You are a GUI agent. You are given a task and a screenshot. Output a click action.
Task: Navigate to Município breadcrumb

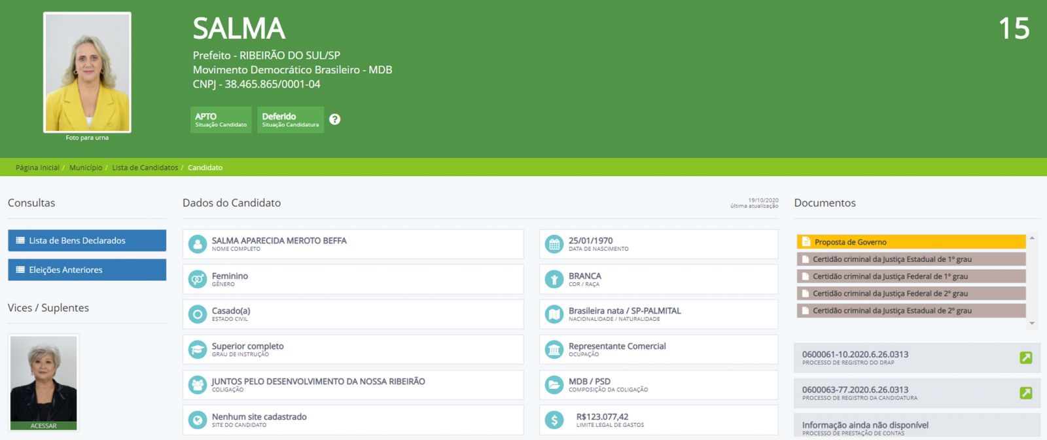point(86,168)
